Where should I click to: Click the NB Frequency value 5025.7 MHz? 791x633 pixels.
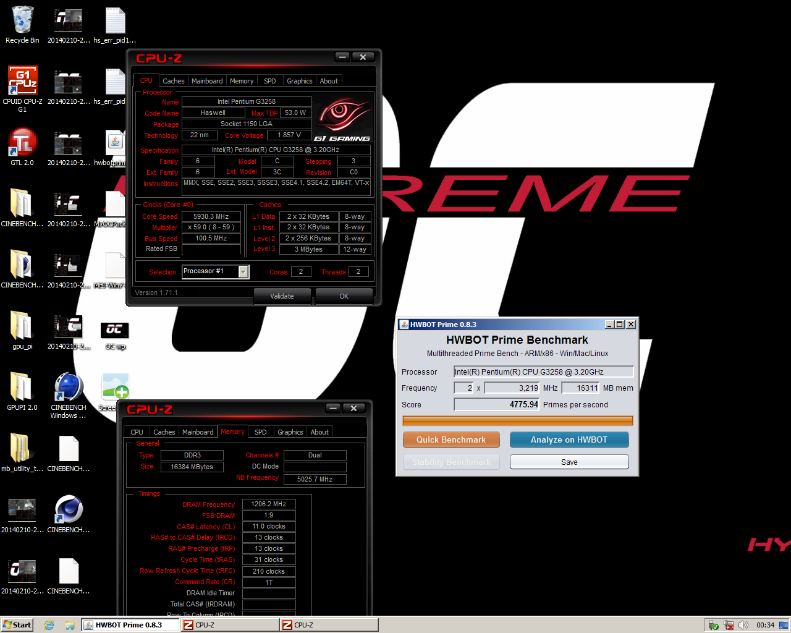(315, 479)
